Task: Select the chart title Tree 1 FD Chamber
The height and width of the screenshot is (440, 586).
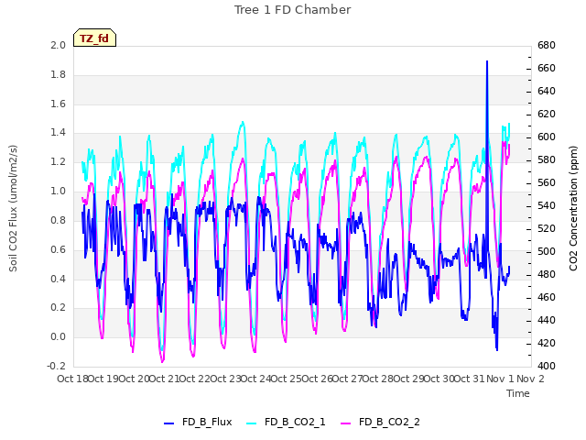Action: click(293, 10)
